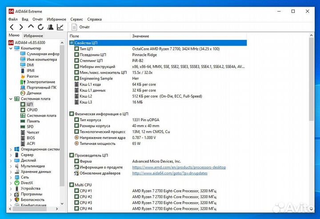Open the Избранное menu in the menu bar
Screen dimensions: 320x219
56,20
